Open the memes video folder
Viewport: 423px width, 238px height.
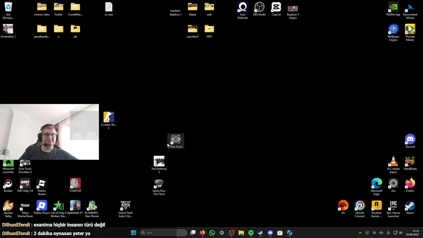(42, 9)
